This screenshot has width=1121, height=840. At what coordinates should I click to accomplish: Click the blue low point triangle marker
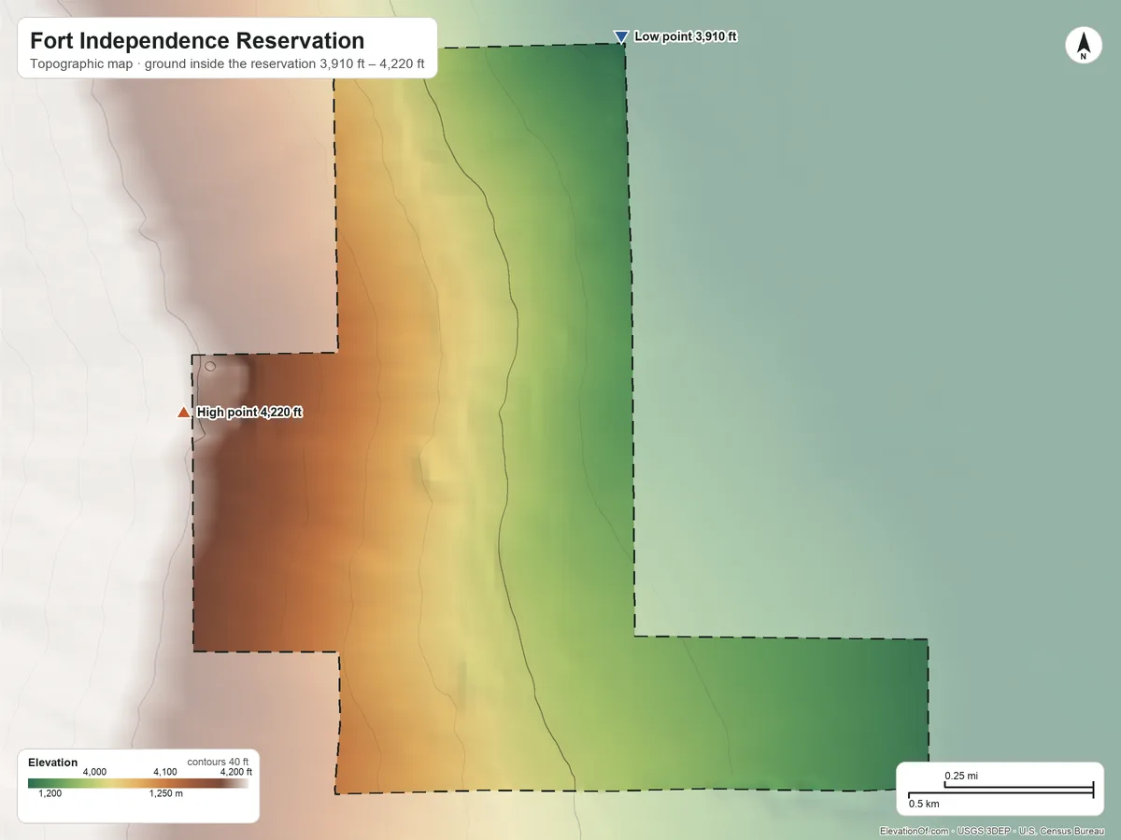(620, 37)
